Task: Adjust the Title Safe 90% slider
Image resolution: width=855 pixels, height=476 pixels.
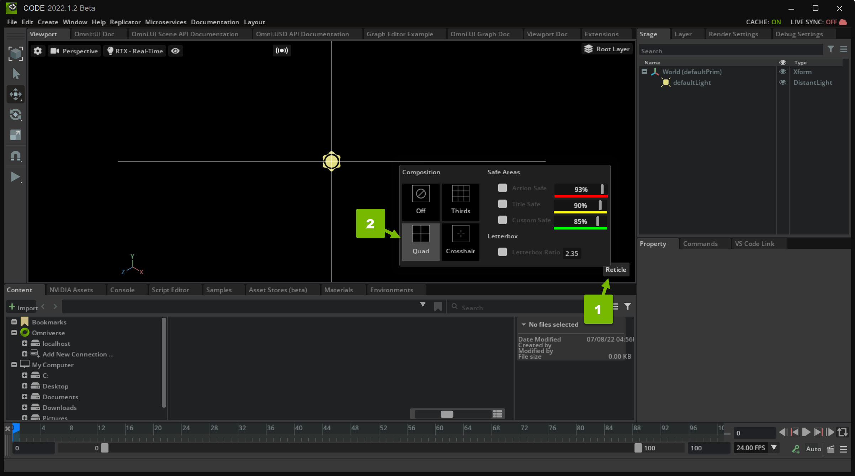Action: (580, 206)
